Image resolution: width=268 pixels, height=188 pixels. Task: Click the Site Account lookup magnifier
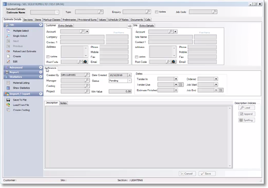coord(170,32)
